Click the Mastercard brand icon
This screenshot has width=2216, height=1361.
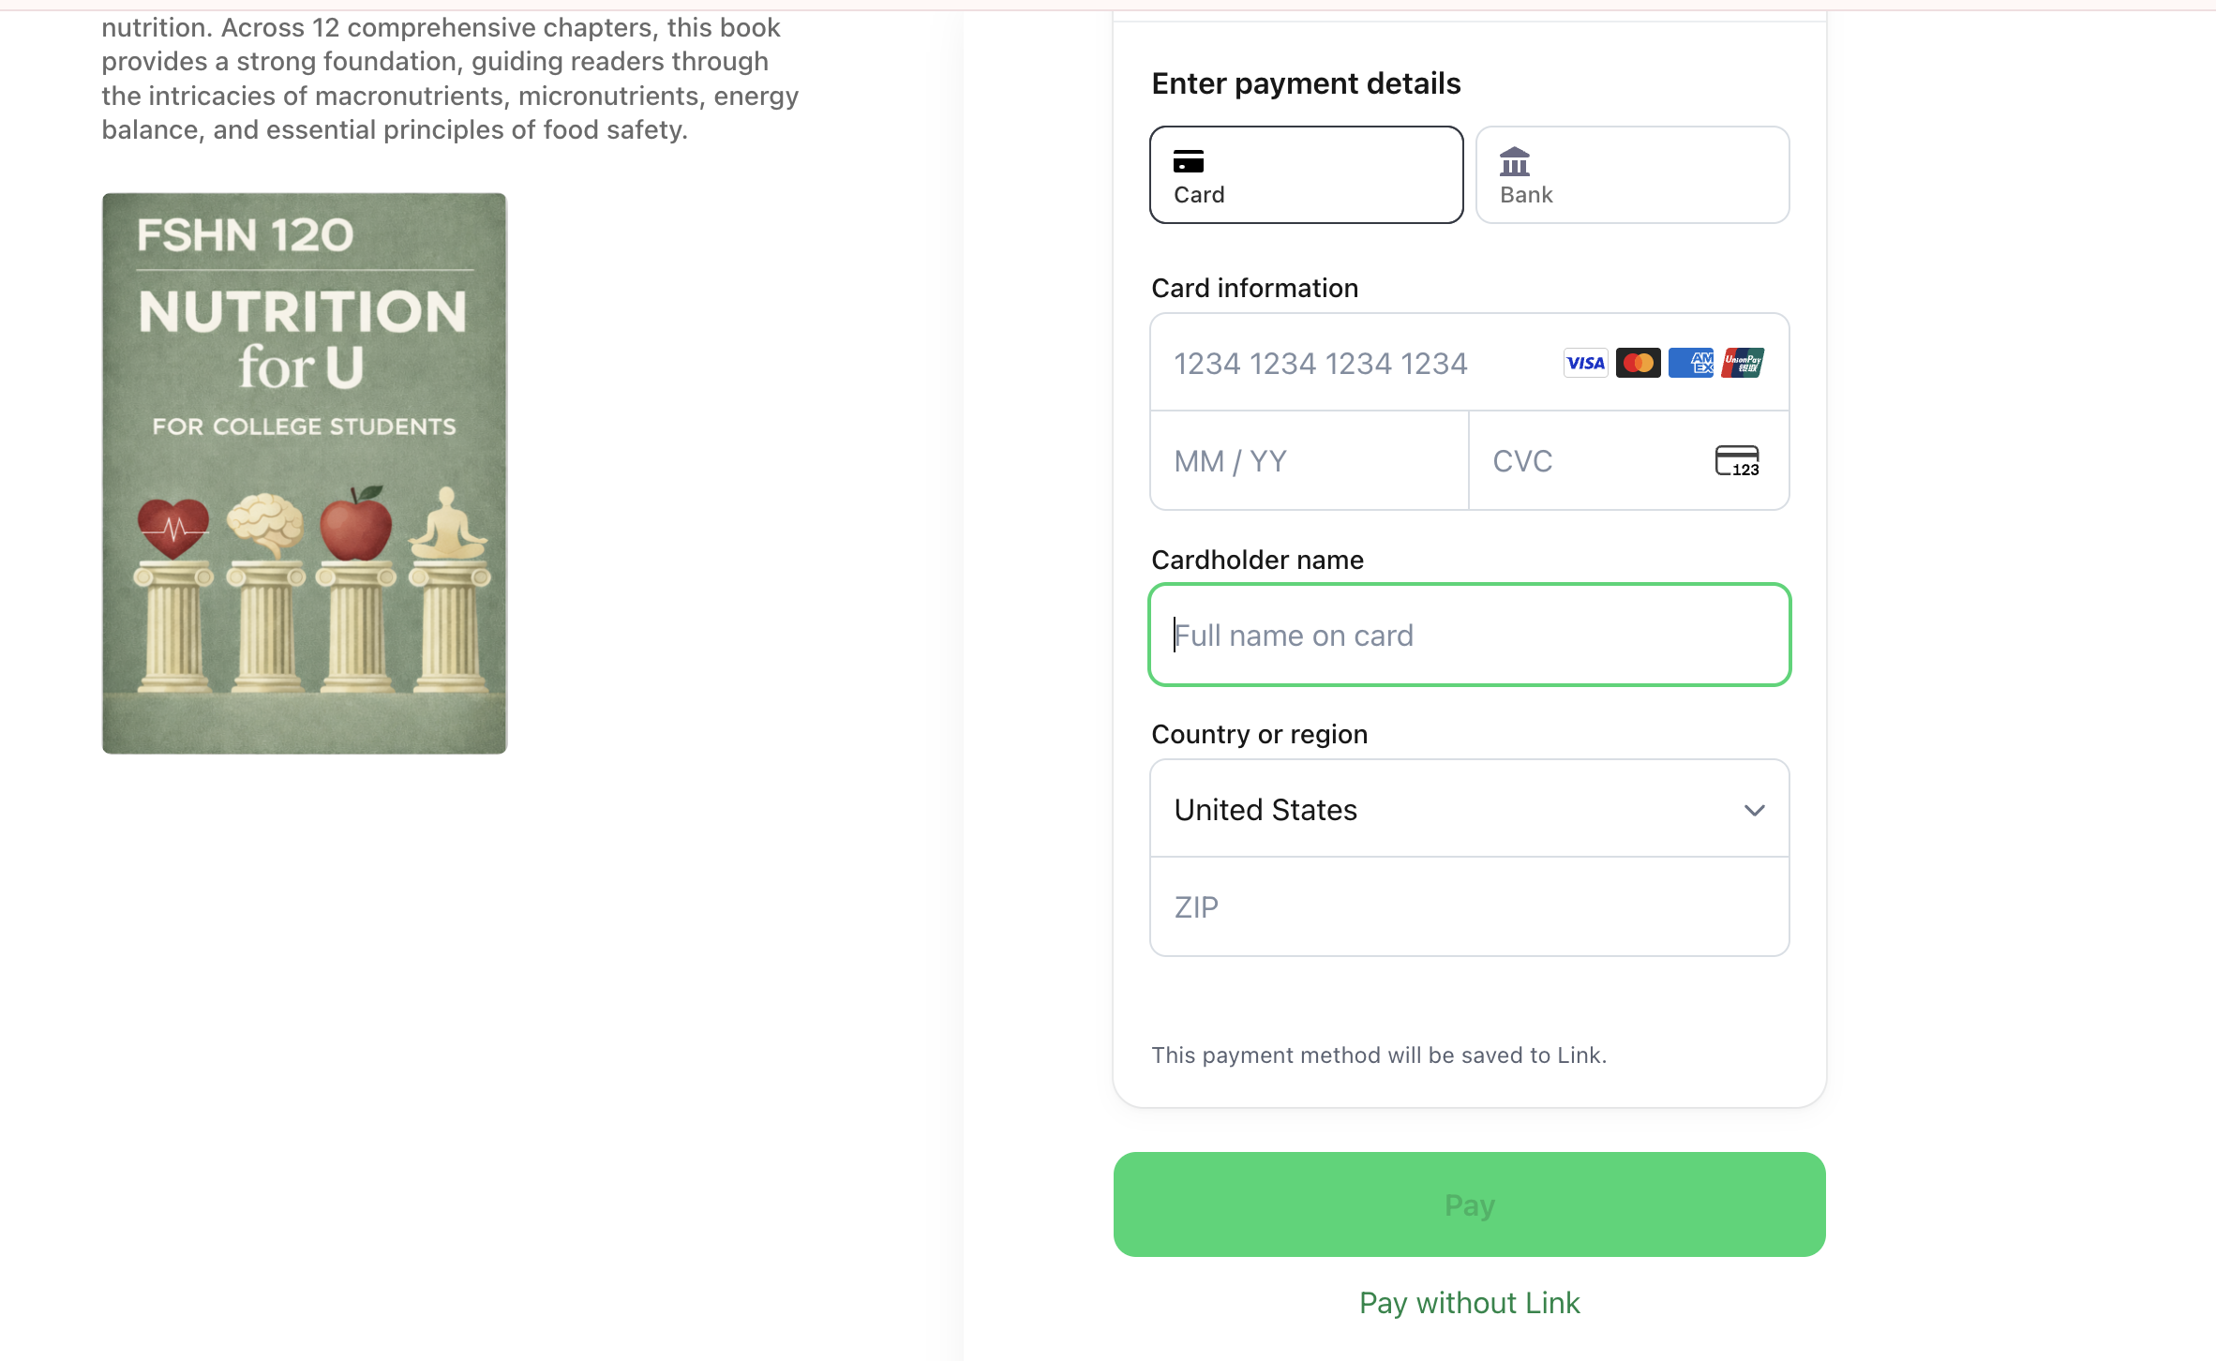click(x=1638, y=363)
